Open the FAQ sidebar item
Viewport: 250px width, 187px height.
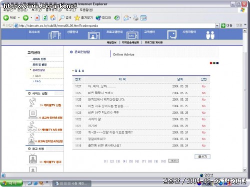point(37,81)
